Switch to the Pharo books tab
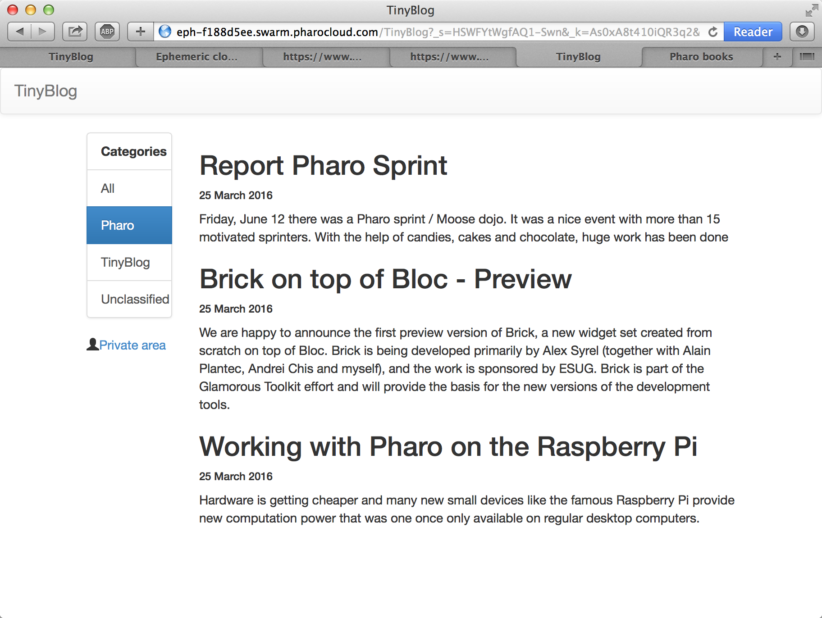 701,57
